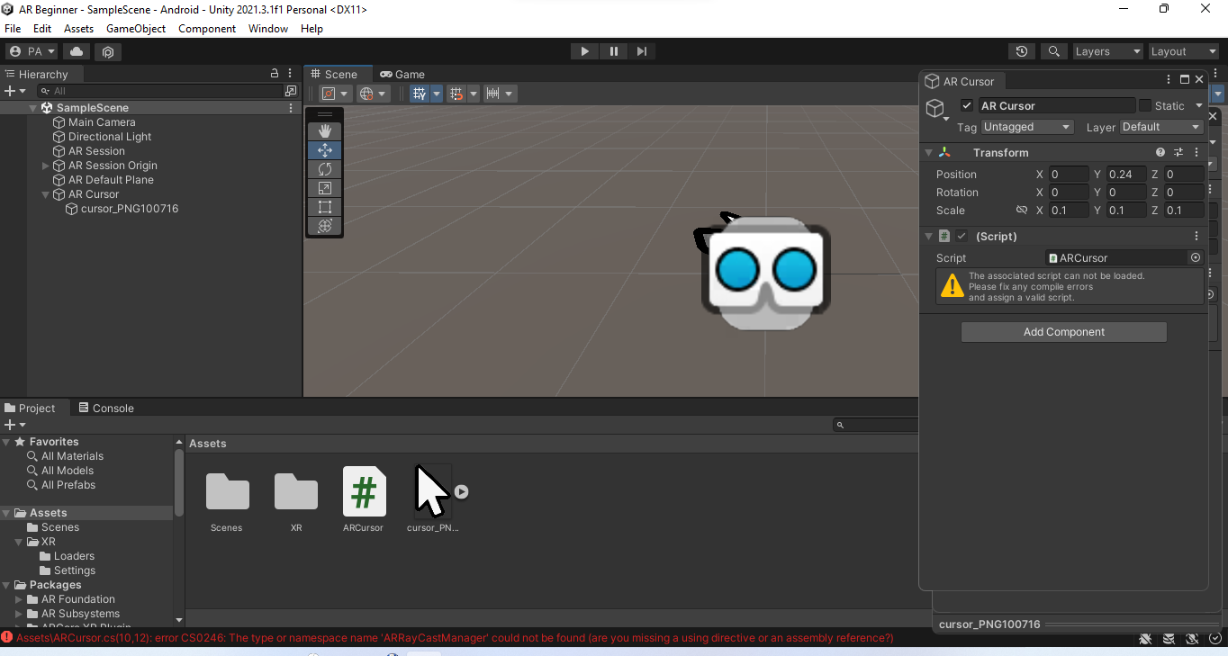The image size is (1228, 656).
Task: Enable grid snapping with the magnet toggle
Action: pos(457,93)
